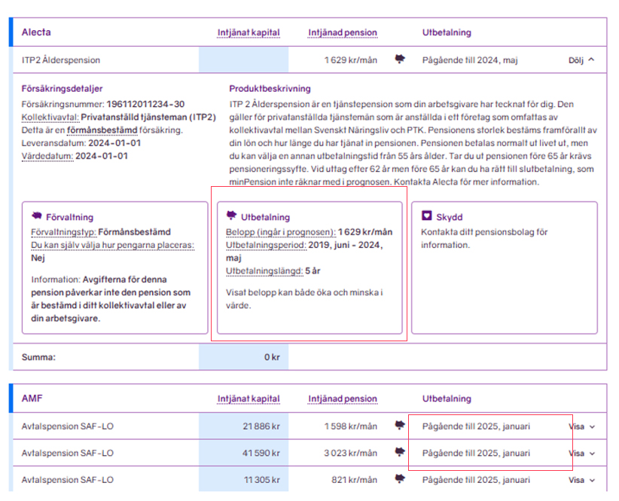Click the piggy icon beside 821 kr/mån
The height and width of the screenshot is (501, 619).
(x=401, y=479)
